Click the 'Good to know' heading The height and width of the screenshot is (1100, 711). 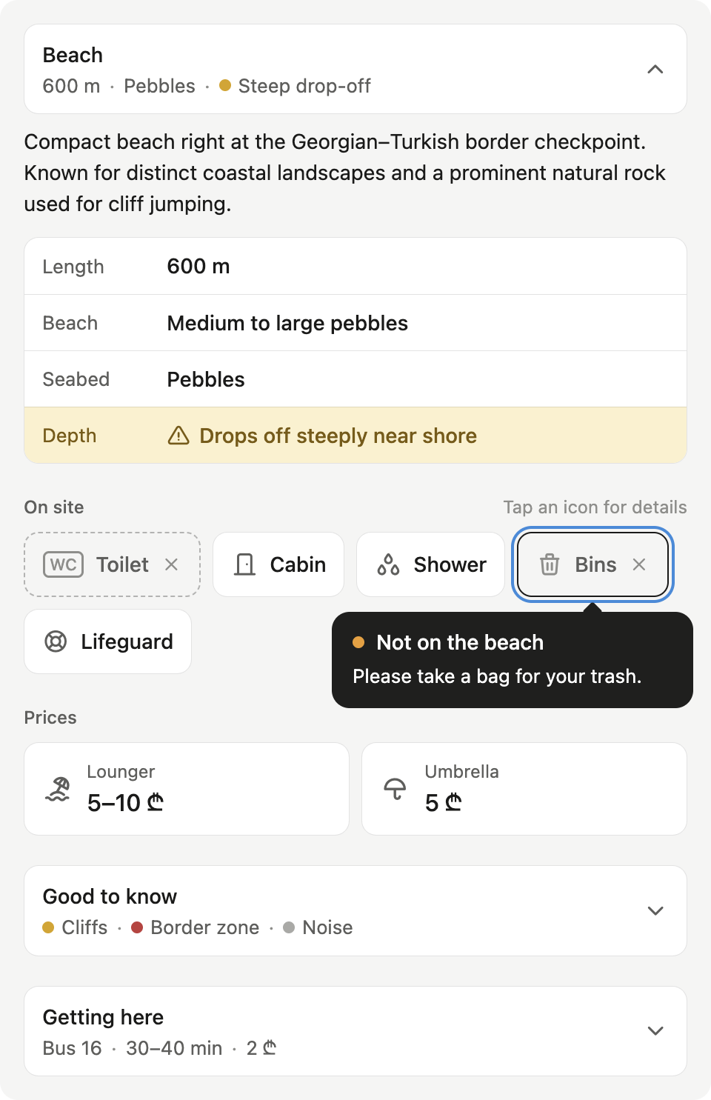pos(110,896)
